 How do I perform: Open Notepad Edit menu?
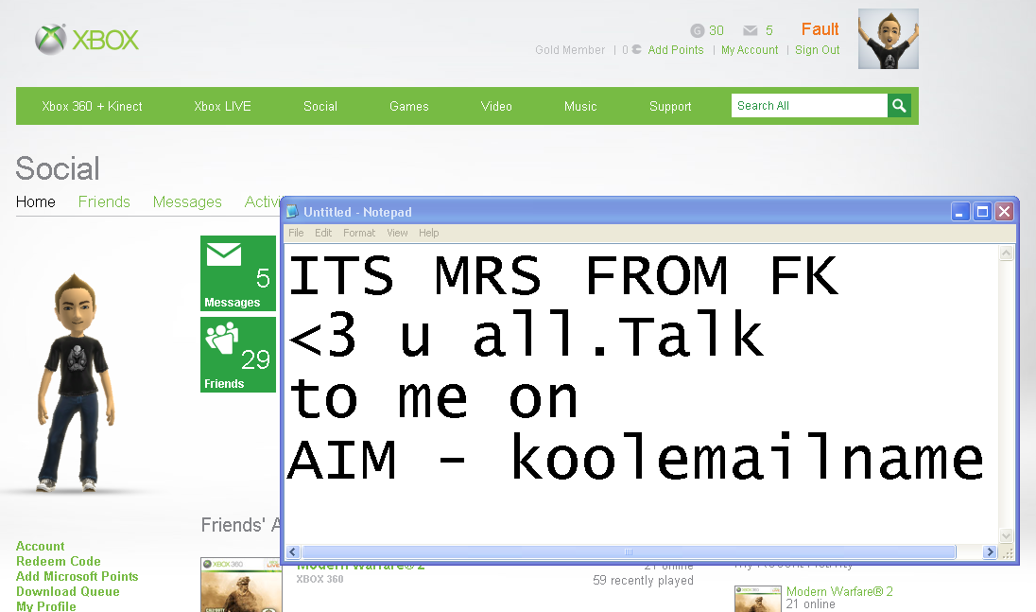click(x=323, y=233)
